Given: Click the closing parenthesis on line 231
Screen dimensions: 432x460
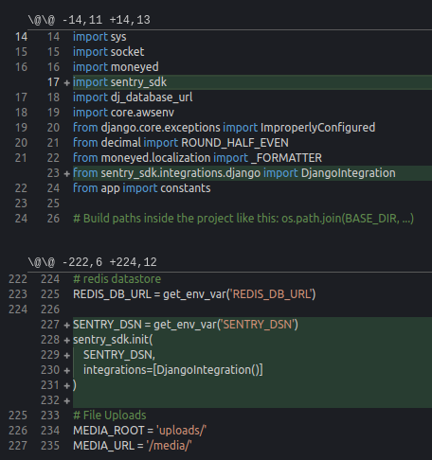Looking at the screenshot, I should click(75, 385).
